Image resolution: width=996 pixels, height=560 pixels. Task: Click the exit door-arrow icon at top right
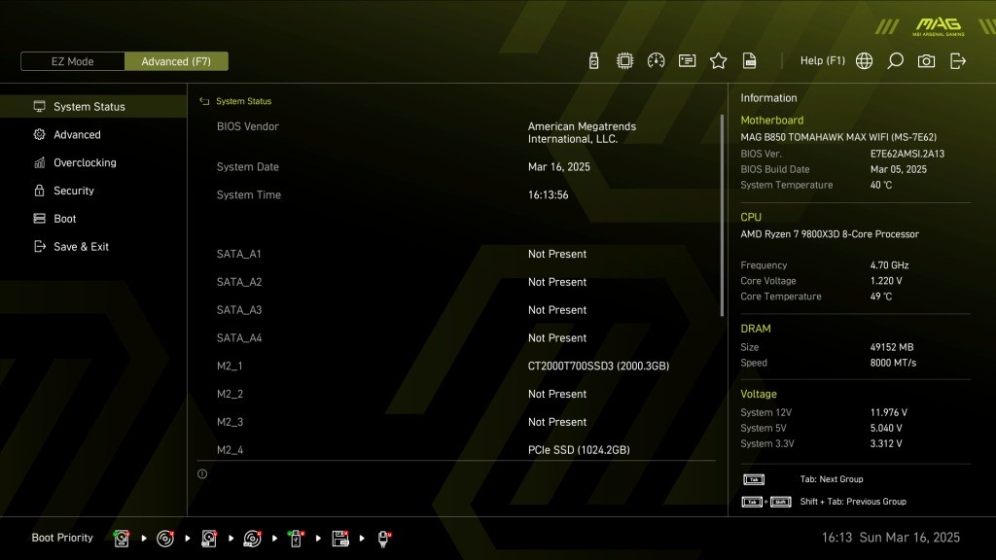[958, 61]
